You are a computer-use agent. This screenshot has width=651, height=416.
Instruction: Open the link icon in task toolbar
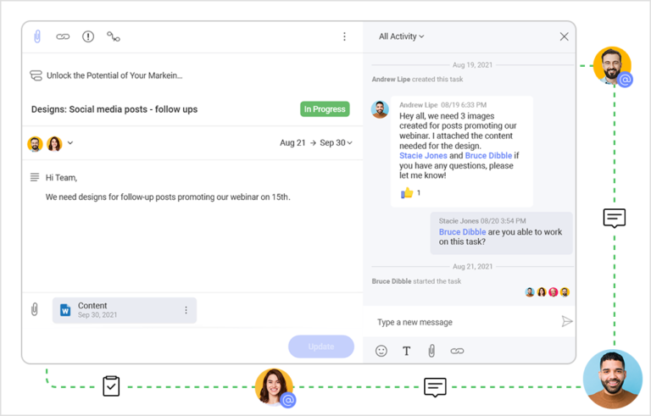[63, 37]
